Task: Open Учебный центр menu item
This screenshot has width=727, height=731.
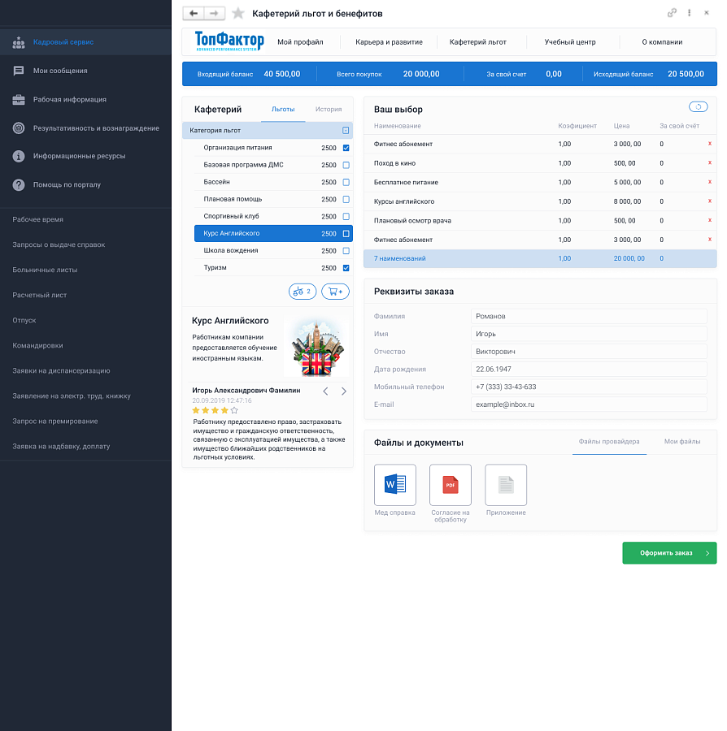Action: point(570,42)
